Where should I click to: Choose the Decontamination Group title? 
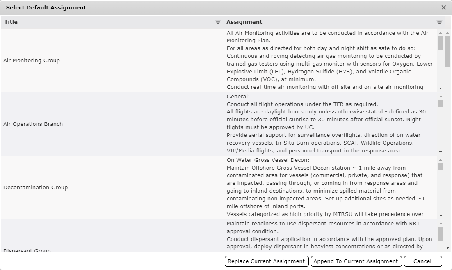[35, 188]
